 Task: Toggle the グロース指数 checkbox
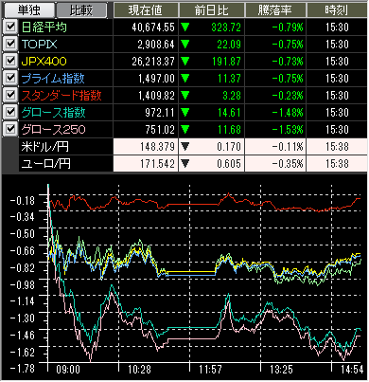coord(10,112)
